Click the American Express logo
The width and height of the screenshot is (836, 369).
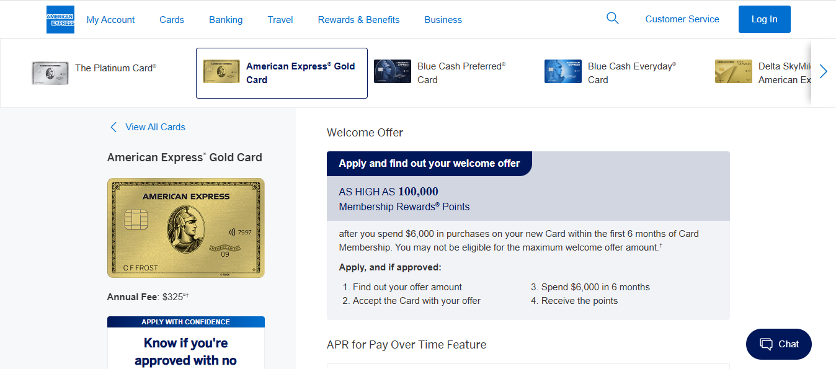tap(60, 19)
